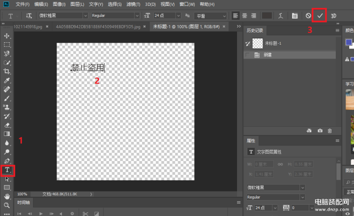Viewport: 354px width, 216px height.
Task: Play the timeline animation
Action: point(41,214)
